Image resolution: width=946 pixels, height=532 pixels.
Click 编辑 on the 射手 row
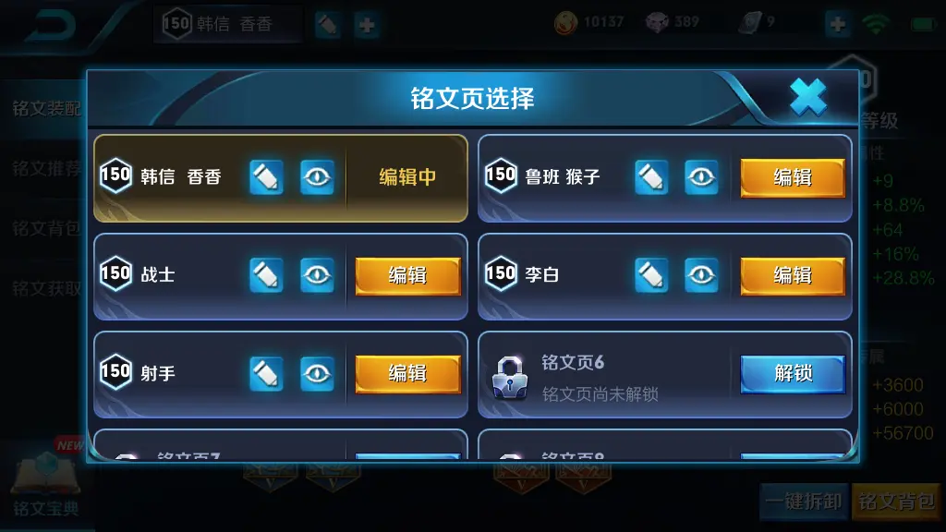(407, 374)
